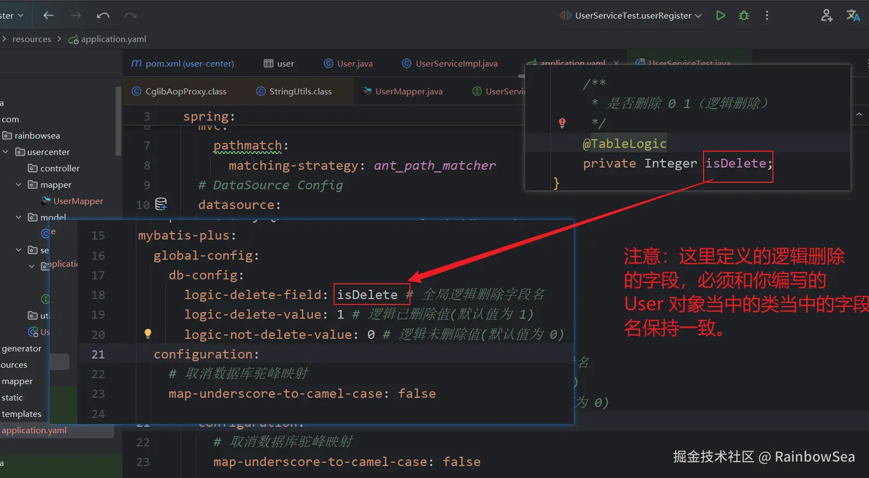Switch to the StringUtils.class tab
Image resolution: width=869 pixels, height=478 pixels.
click(x=294, y=91)
